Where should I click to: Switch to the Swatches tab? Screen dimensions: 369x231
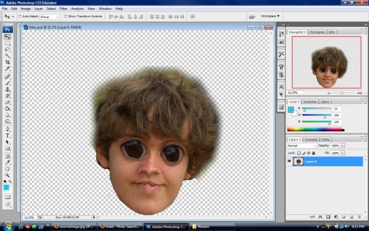(310, 102)
